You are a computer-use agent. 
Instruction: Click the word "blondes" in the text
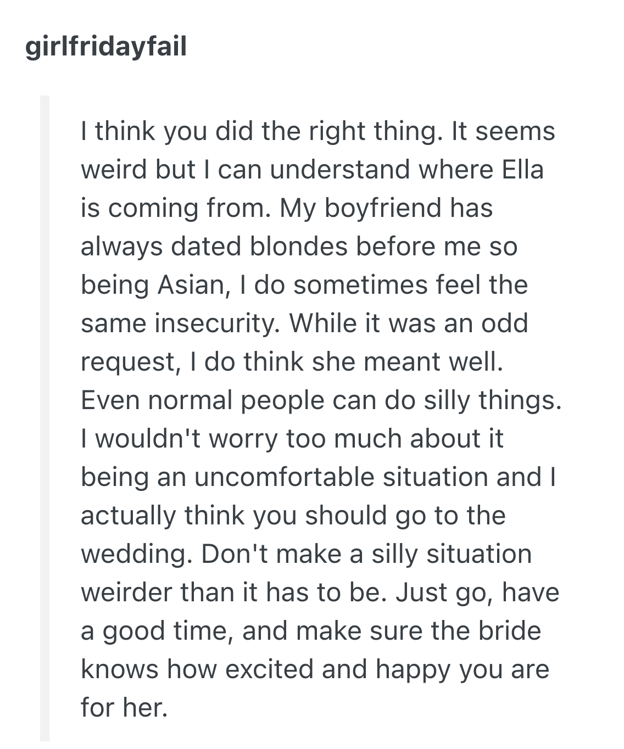tap(299, 247)
